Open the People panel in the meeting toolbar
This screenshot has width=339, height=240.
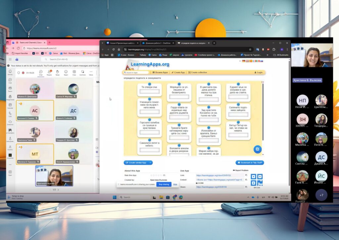[49, 72]
